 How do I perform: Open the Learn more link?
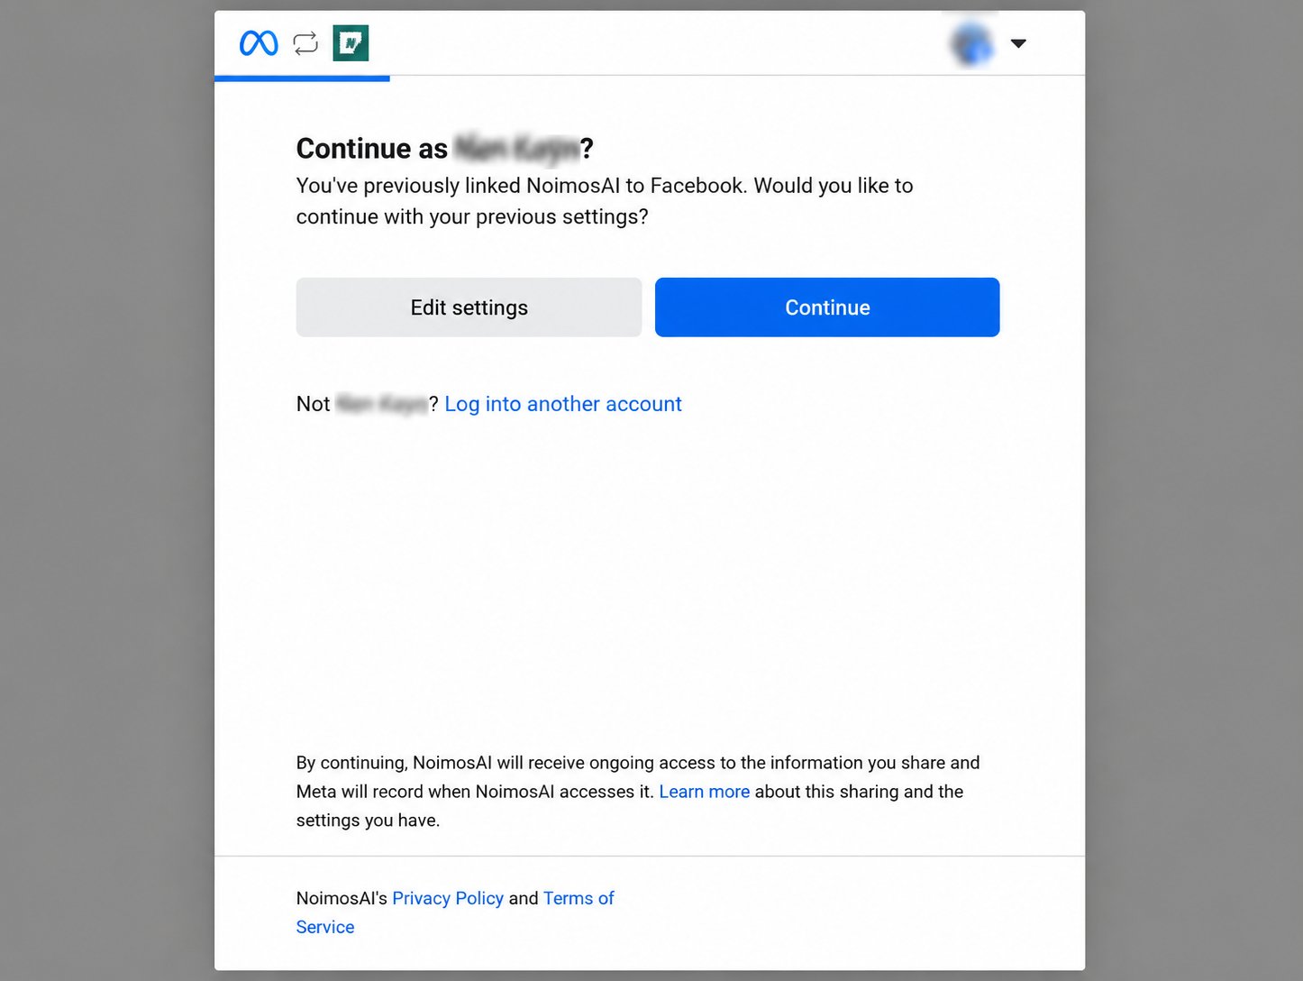[705, 792]
